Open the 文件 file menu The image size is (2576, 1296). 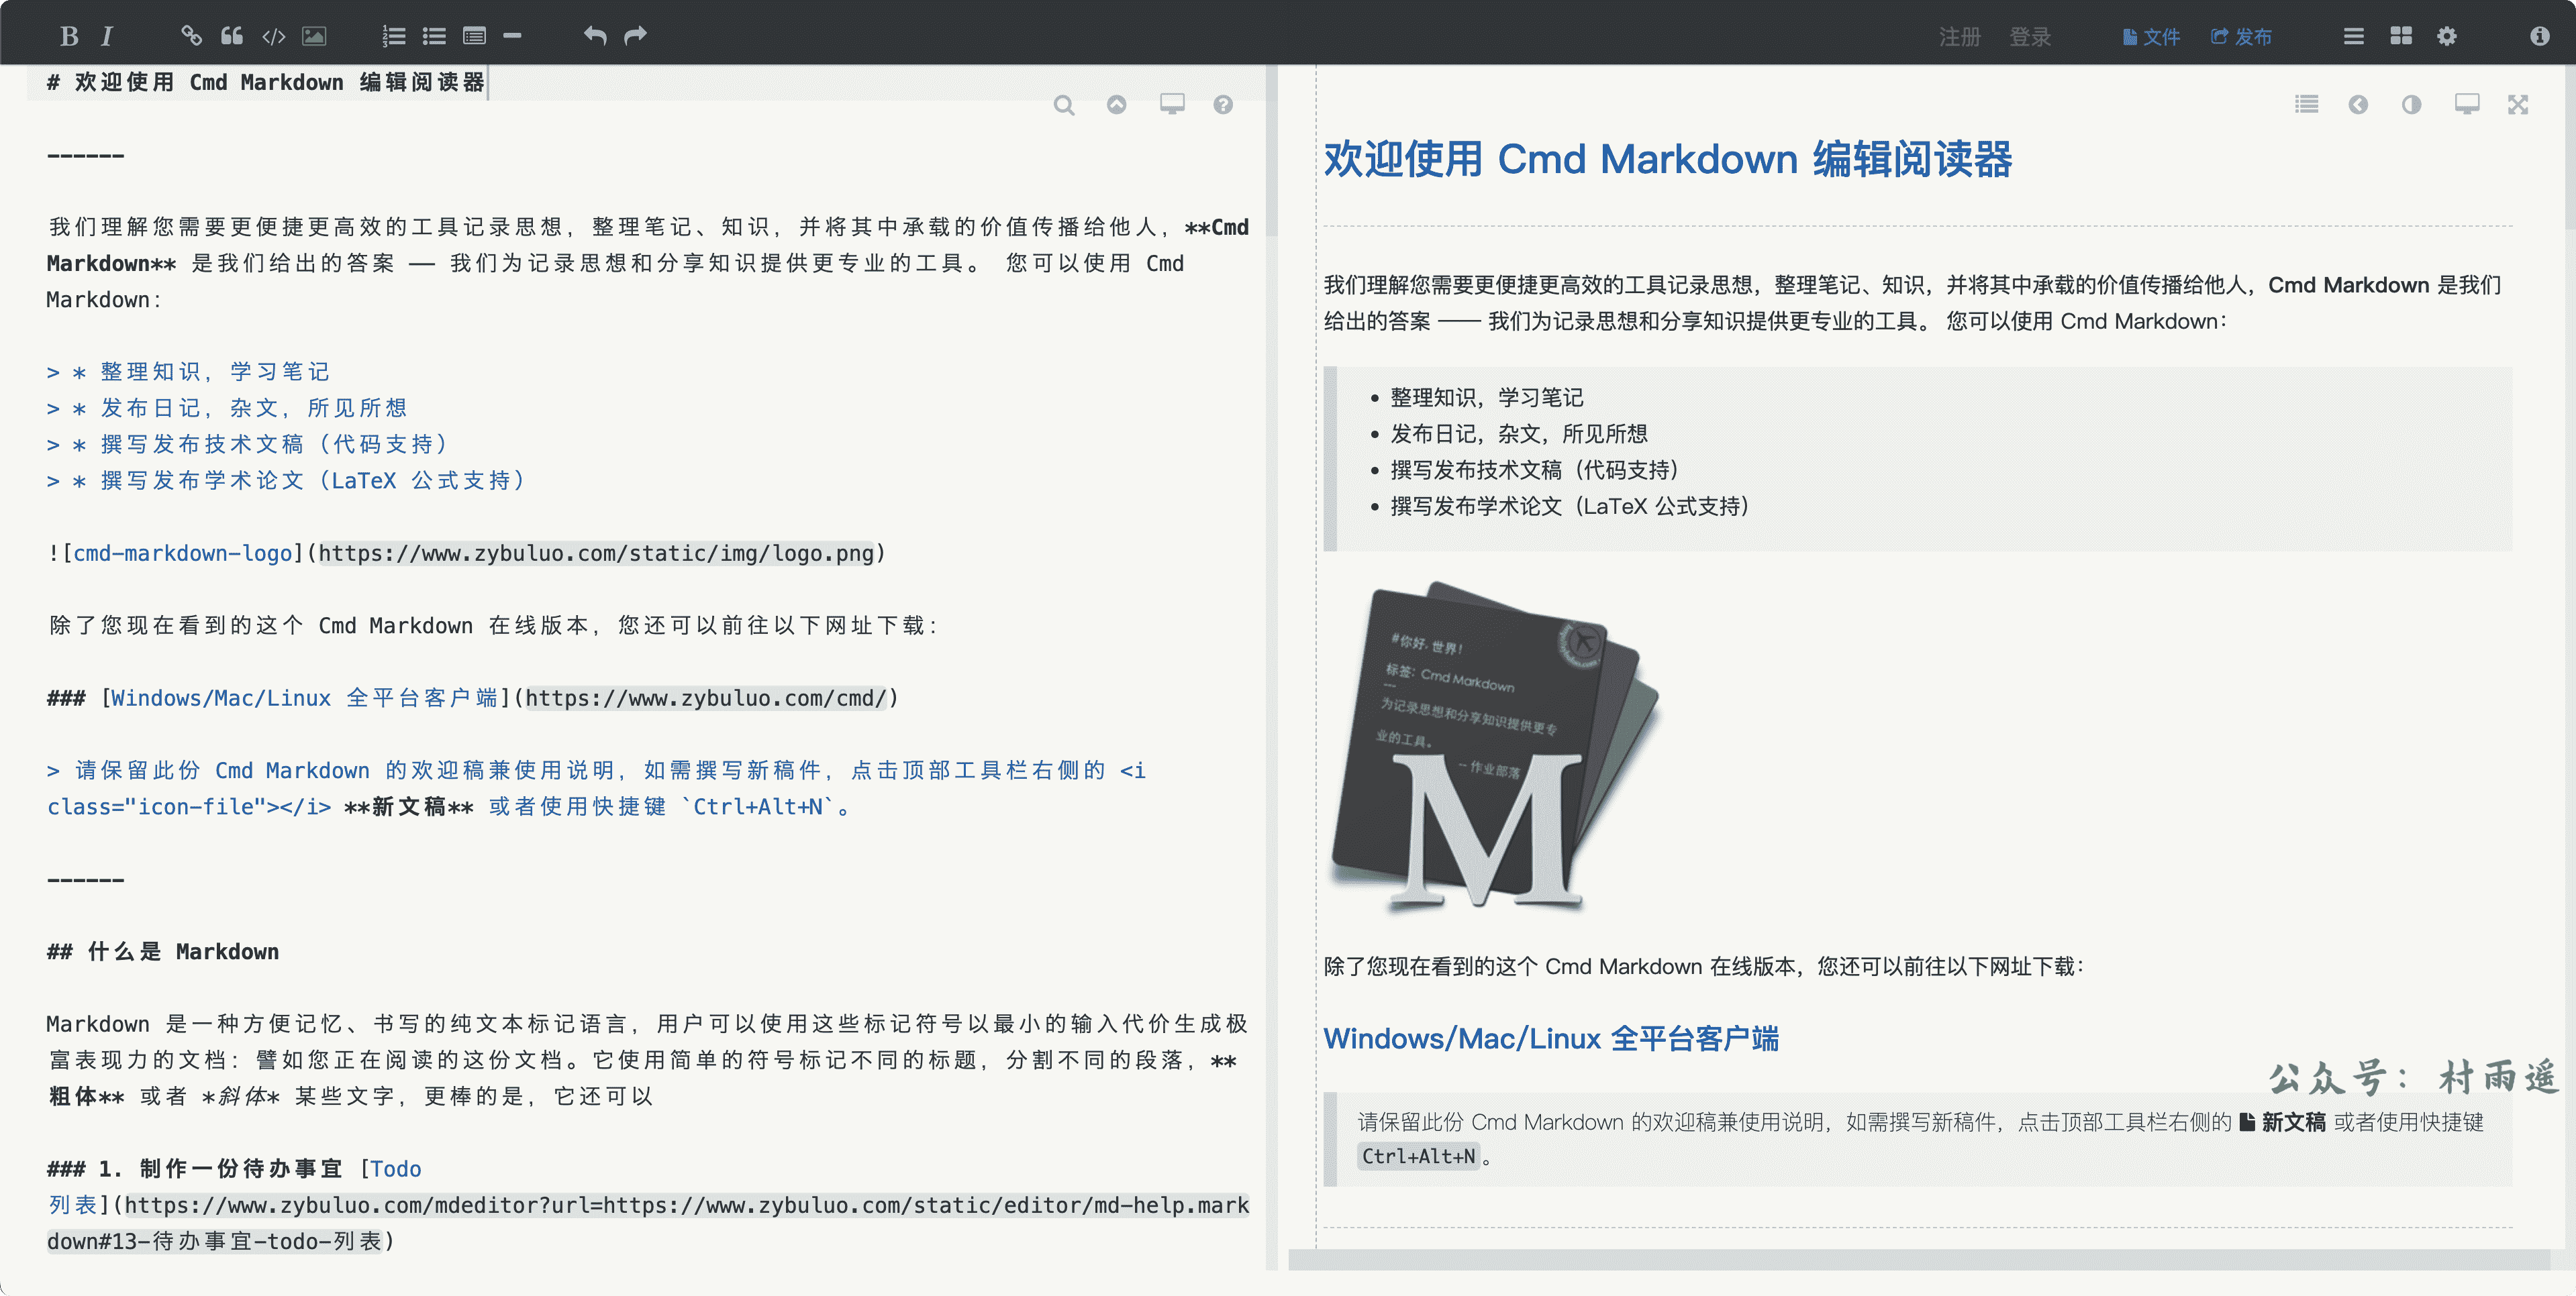coord(2151,37)
